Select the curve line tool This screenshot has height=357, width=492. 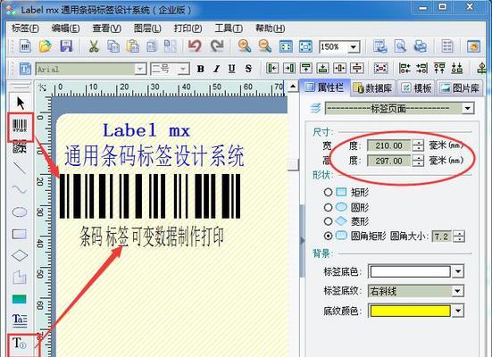(x=20, y=190)
